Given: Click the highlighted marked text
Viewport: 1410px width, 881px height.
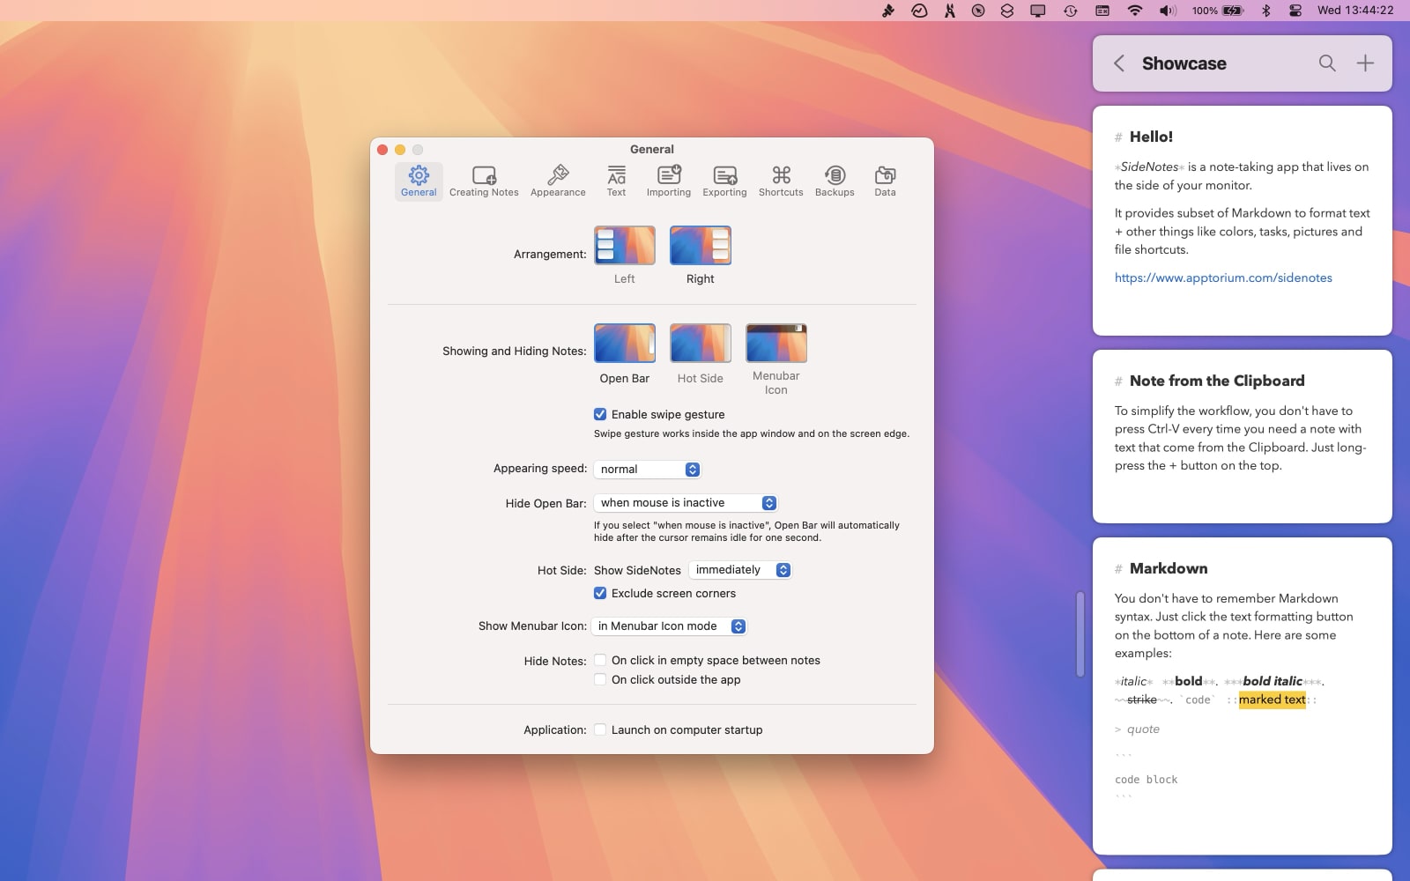Looking at the screenshot, I should (1272, 700).
